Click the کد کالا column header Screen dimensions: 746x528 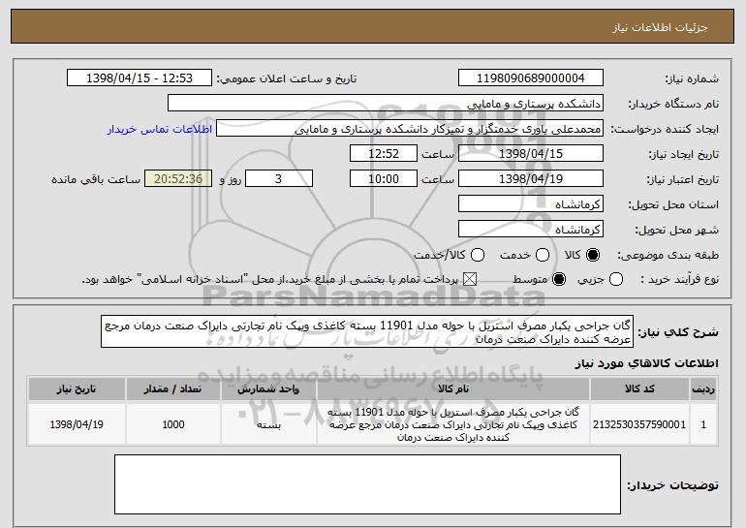(x=639, y=389)
